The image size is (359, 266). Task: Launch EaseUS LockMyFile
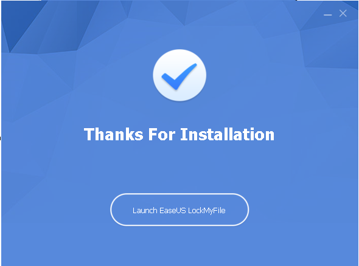click(179, 210)
